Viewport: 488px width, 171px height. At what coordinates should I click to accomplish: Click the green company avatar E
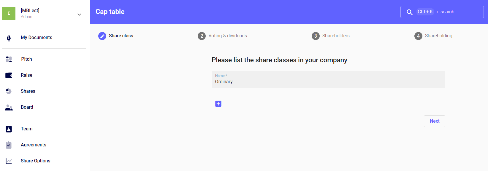tap(9, 13)
